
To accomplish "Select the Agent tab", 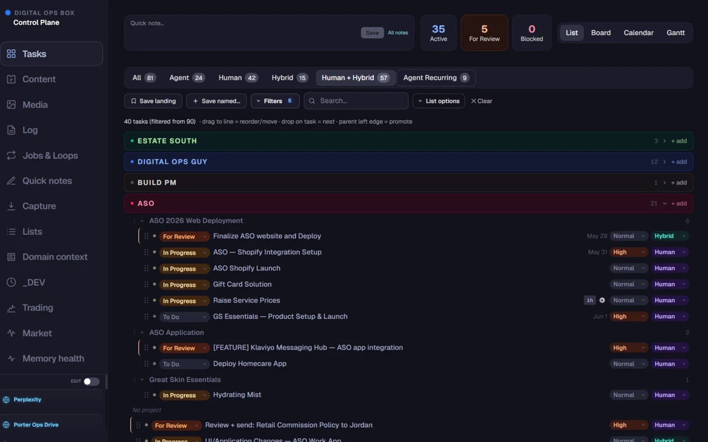I will click(x=187, y=78).
